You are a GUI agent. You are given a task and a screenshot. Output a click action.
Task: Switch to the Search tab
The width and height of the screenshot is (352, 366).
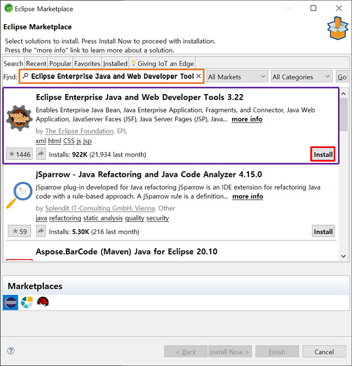(14, 64)
